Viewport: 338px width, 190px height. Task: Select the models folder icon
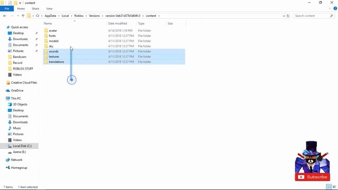pos(46,41)
